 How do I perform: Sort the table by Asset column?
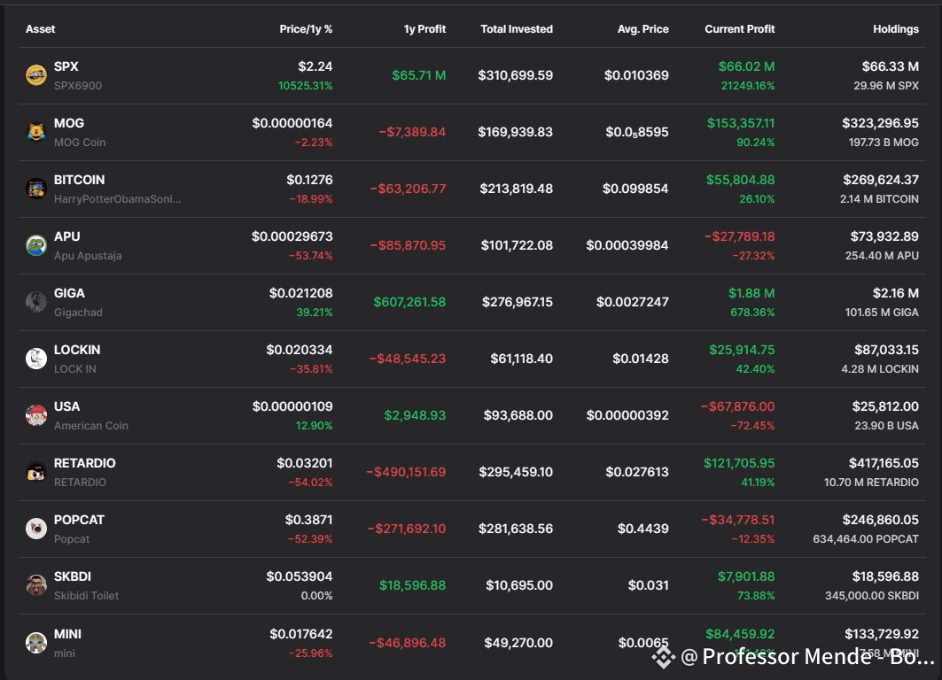coord(39,28)
